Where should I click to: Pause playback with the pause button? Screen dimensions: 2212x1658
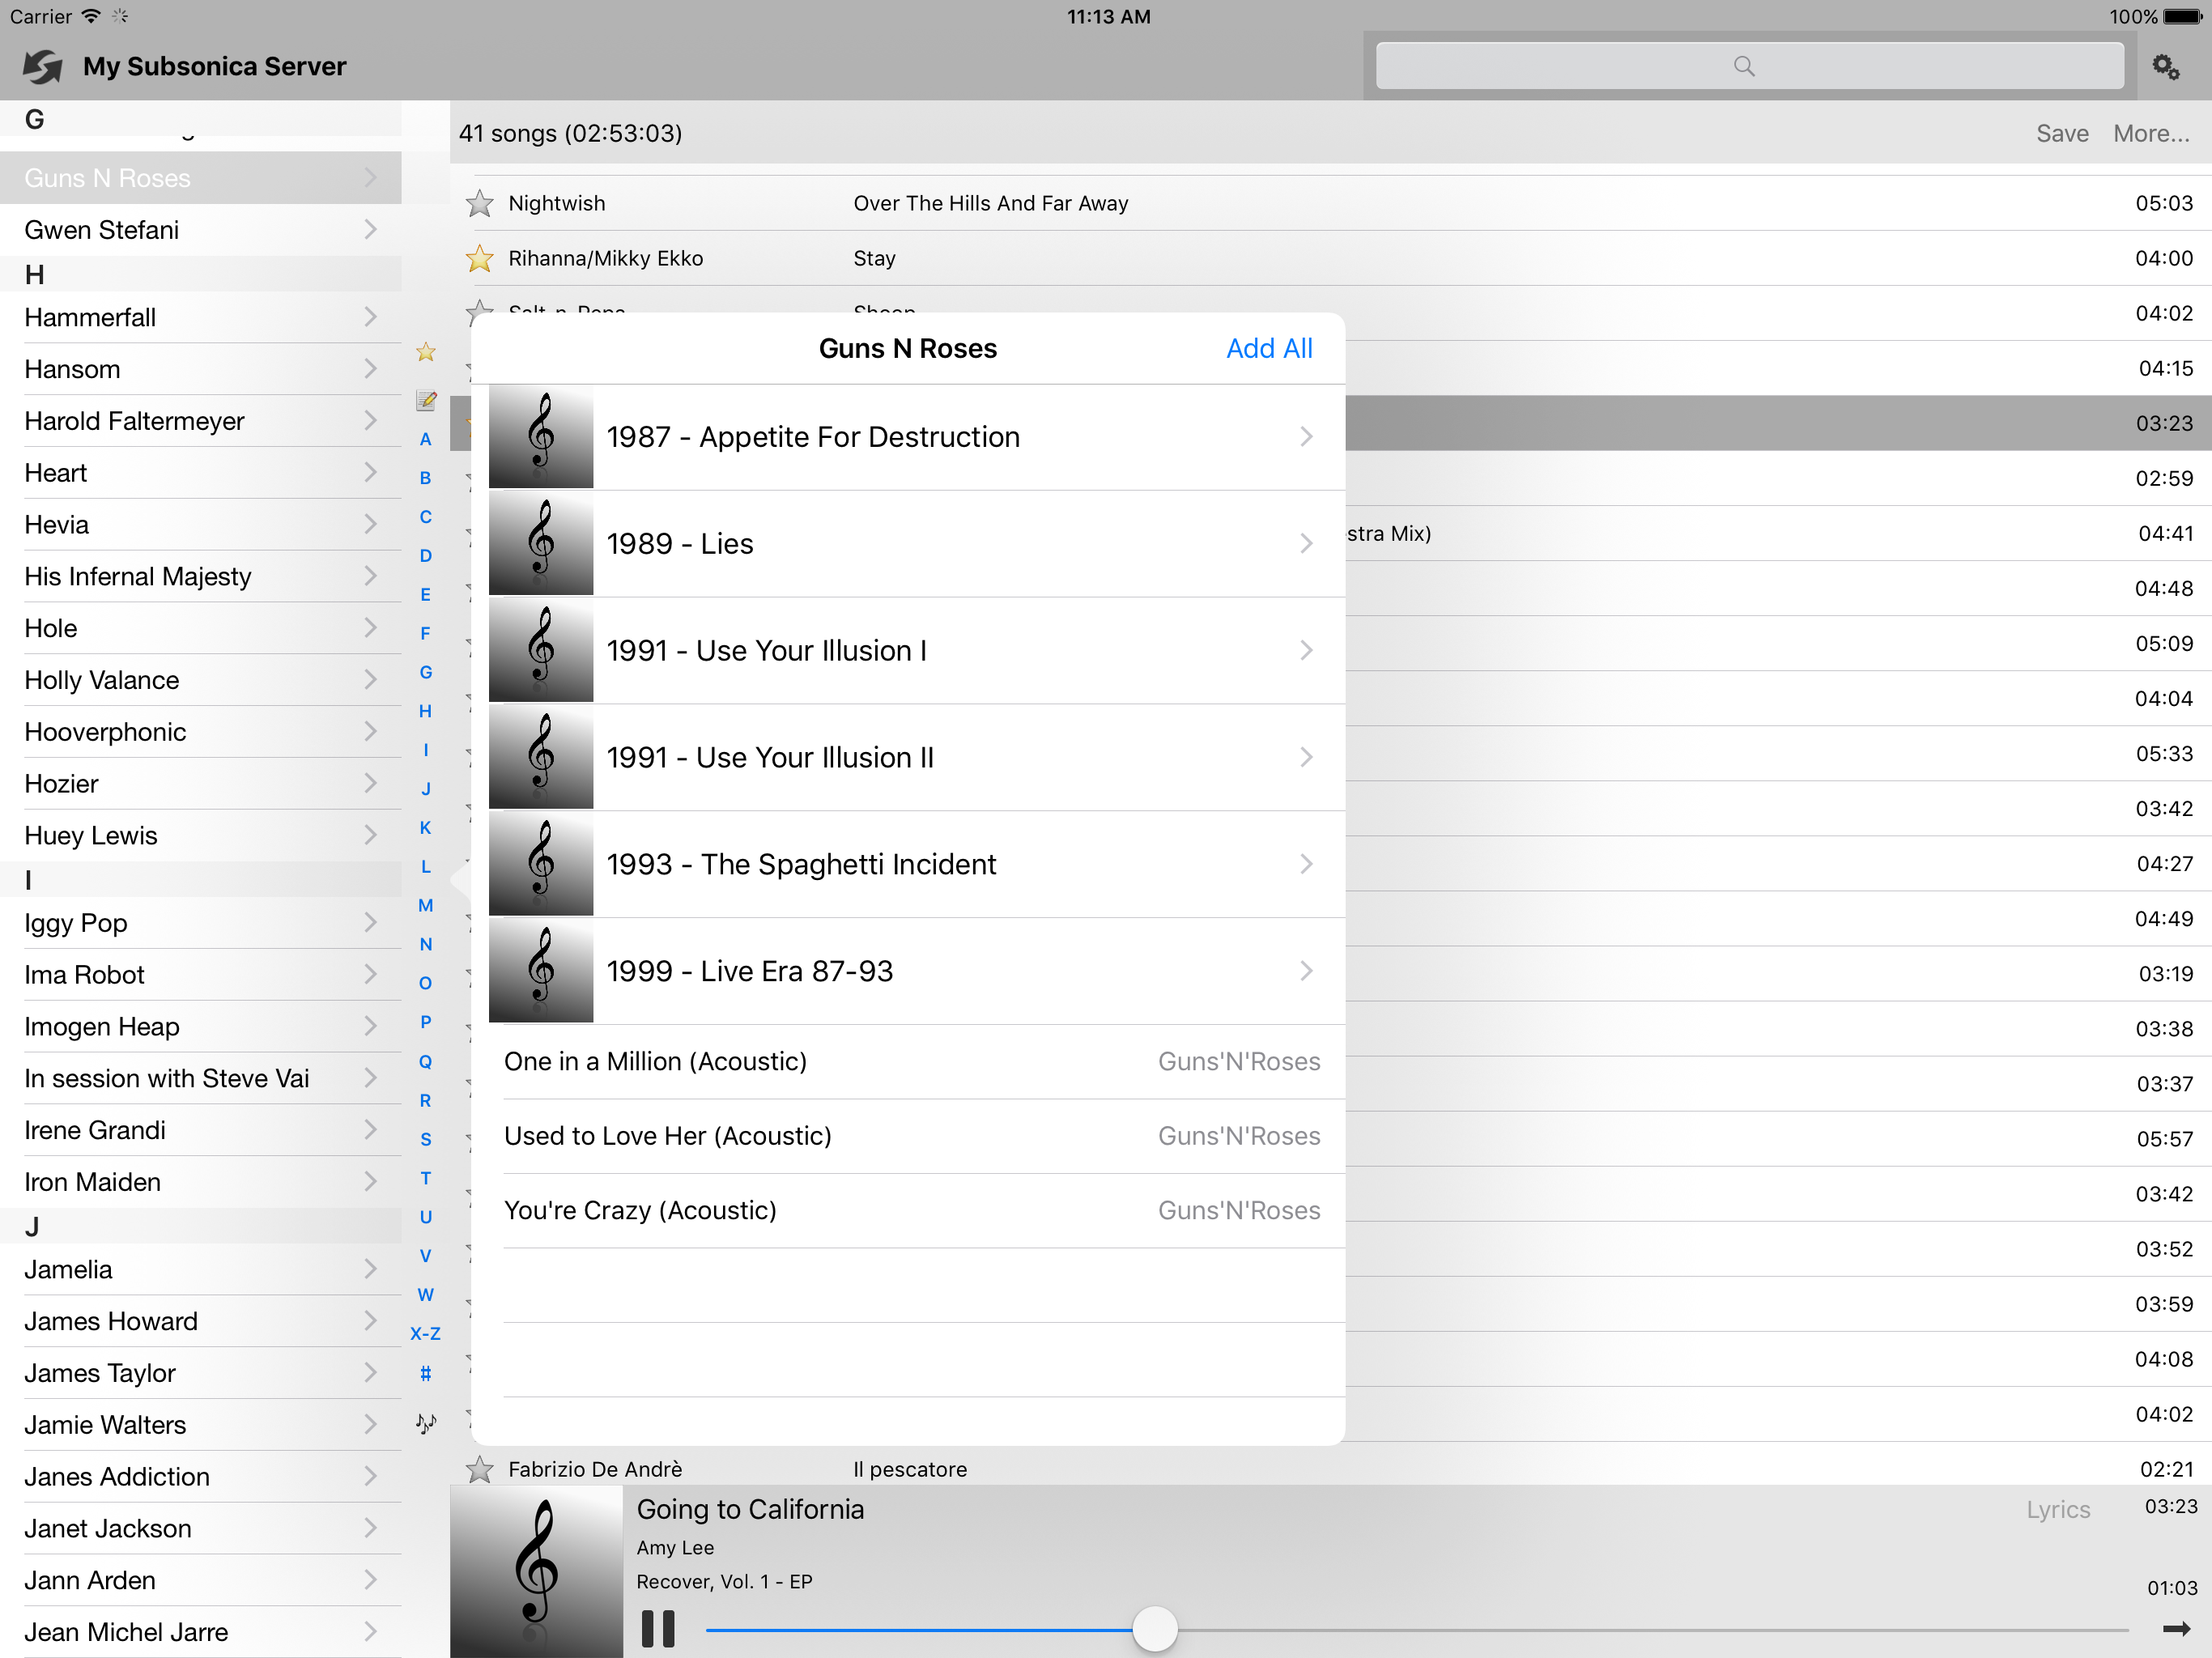(x=658, y=1628)
